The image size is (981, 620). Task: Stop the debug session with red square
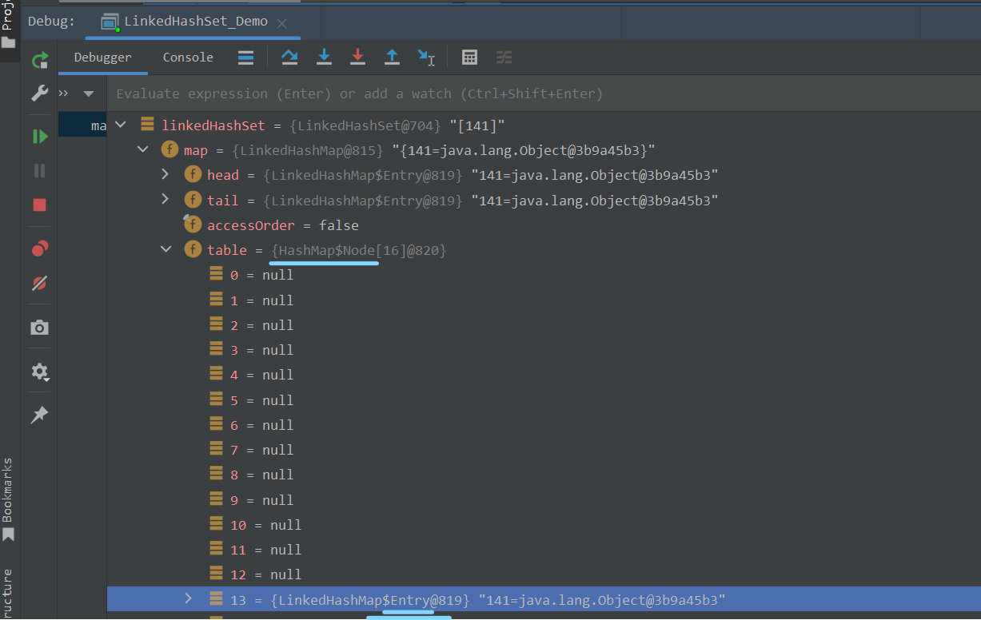(x=39, y=205)
